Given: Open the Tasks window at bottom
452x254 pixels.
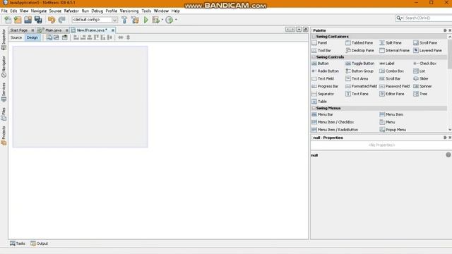Looking at the screenshot, I should (18, 243).
